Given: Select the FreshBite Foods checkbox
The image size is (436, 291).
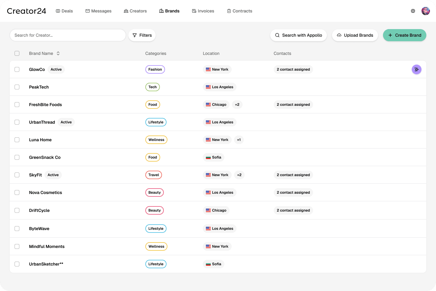Looking at the screenshot, I should pyautogui.click(x=17, y=105).
